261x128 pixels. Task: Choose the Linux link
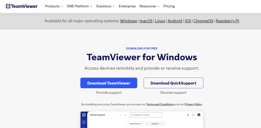160,21
